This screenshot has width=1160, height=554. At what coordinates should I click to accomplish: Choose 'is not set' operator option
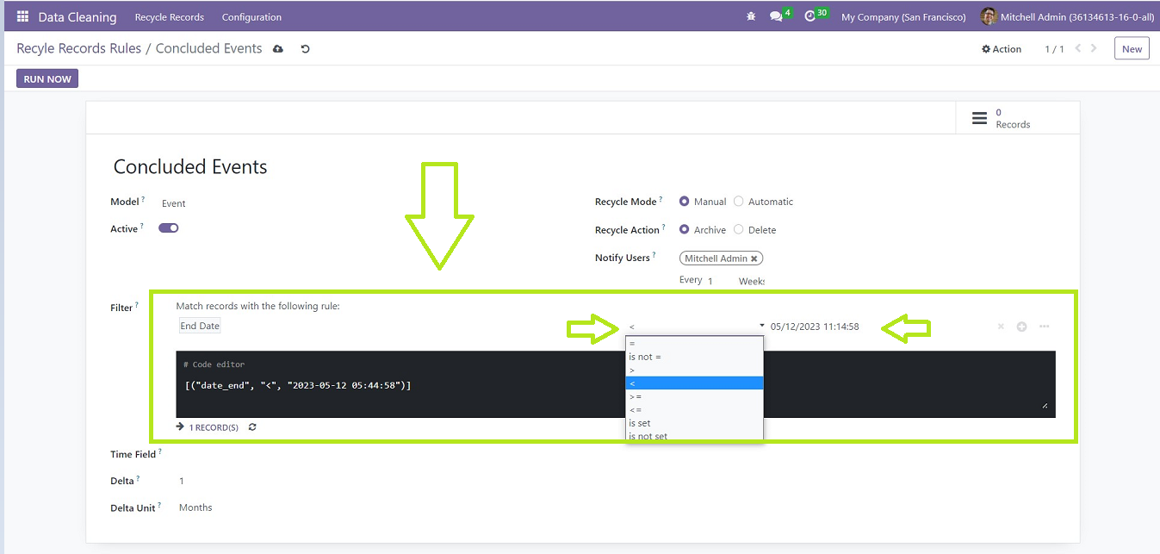(694, 436)
